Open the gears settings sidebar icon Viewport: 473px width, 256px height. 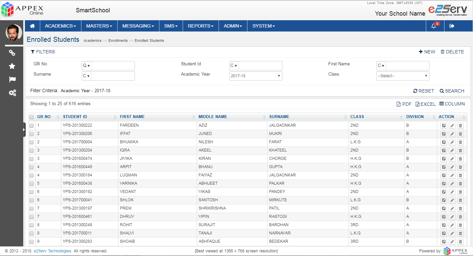coord(12,93)
